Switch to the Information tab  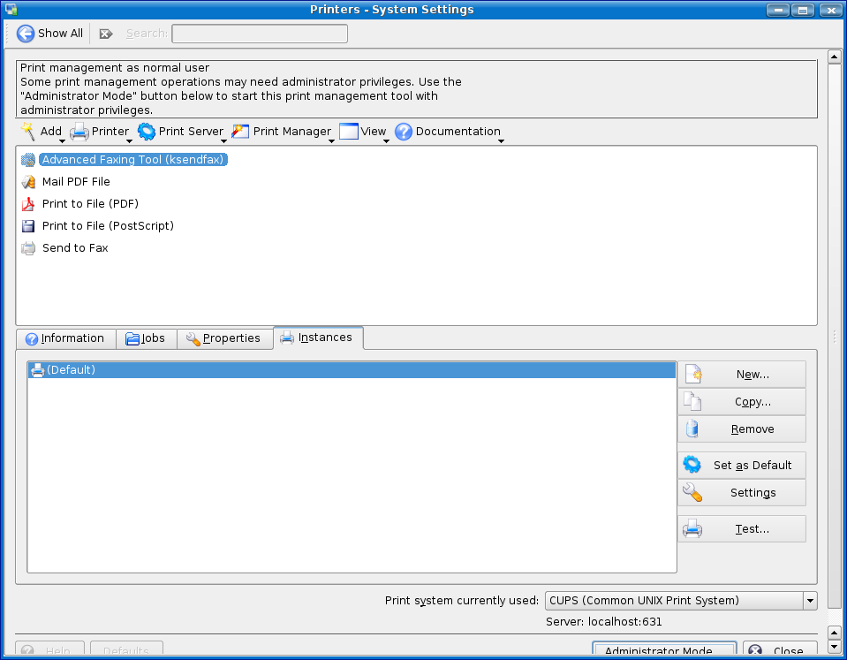click(65, 338)
